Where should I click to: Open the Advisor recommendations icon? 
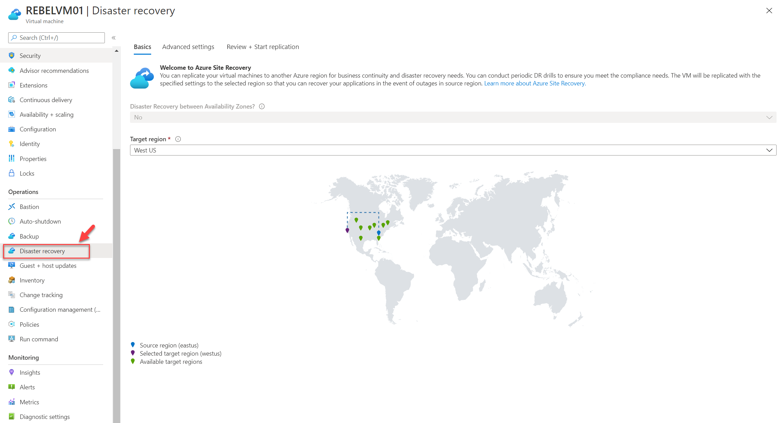(x=12, y=70)
